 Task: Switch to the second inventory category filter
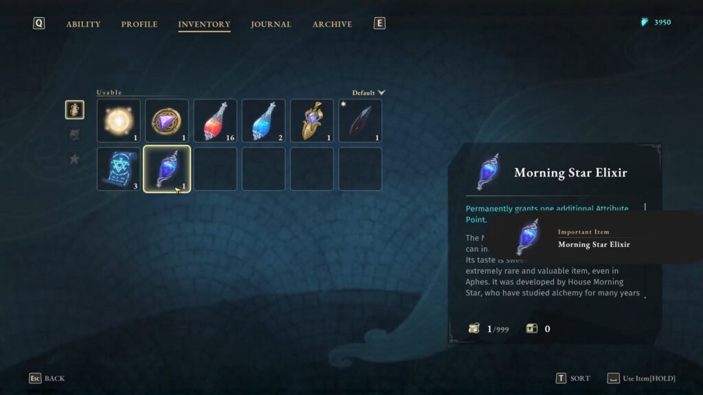click(x=74, y=134)
